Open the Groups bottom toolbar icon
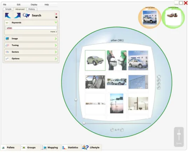188x153 pixels. point(24,148)
